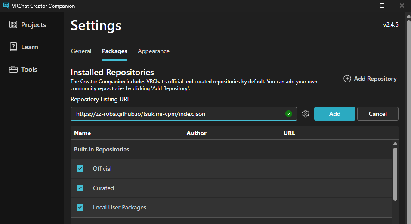Open the Projects page in sidebar
411x224 pixels.
(x=28, y=24)
